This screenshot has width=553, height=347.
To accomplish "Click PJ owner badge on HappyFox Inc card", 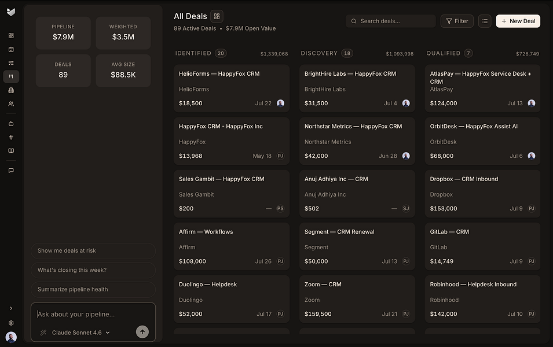I will (x=280, y=156).
